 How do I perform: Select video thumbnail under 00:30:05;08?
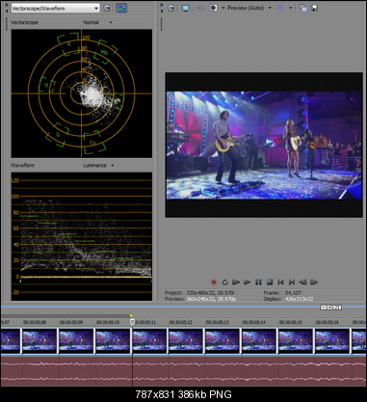coord(39,341)
